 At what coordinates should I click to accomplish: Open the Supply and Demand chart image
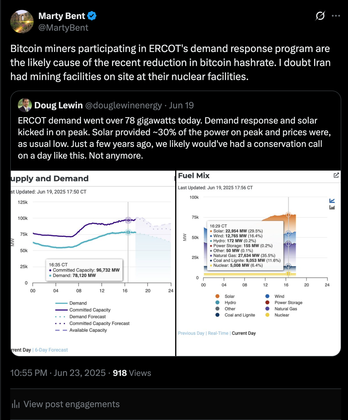[x=93, y=263]
